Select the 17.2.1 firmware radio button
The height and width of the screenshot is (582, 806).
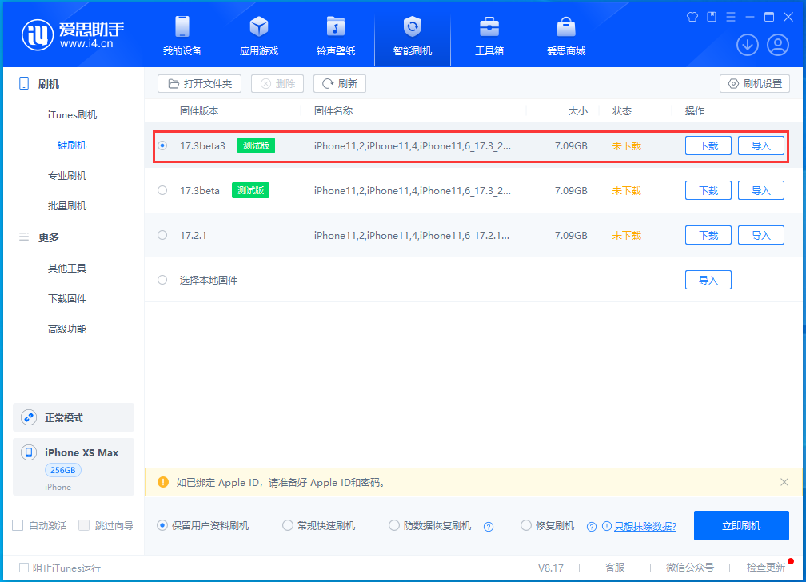pos(162,235)
